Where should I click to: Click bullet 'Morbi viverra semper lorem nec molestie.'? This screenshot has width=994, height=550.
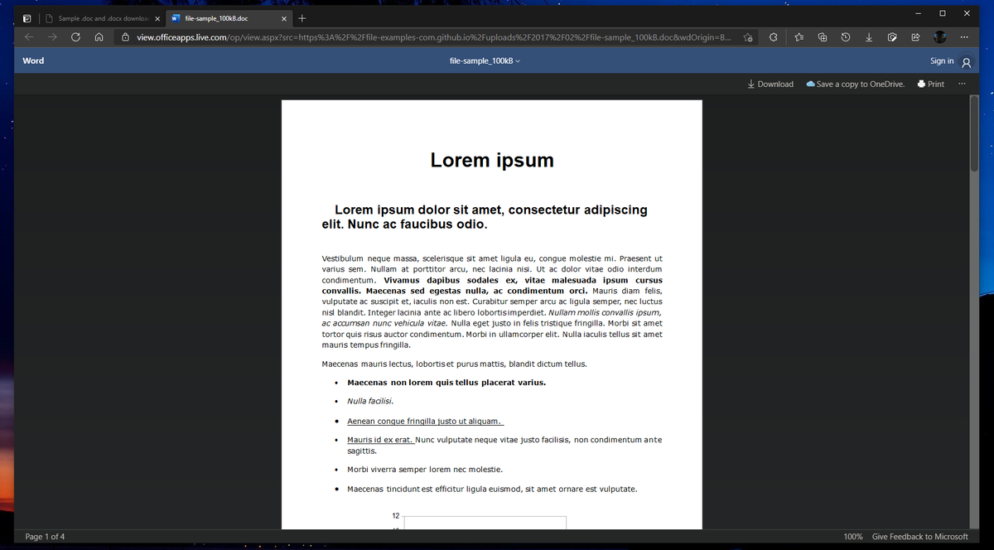425,470
